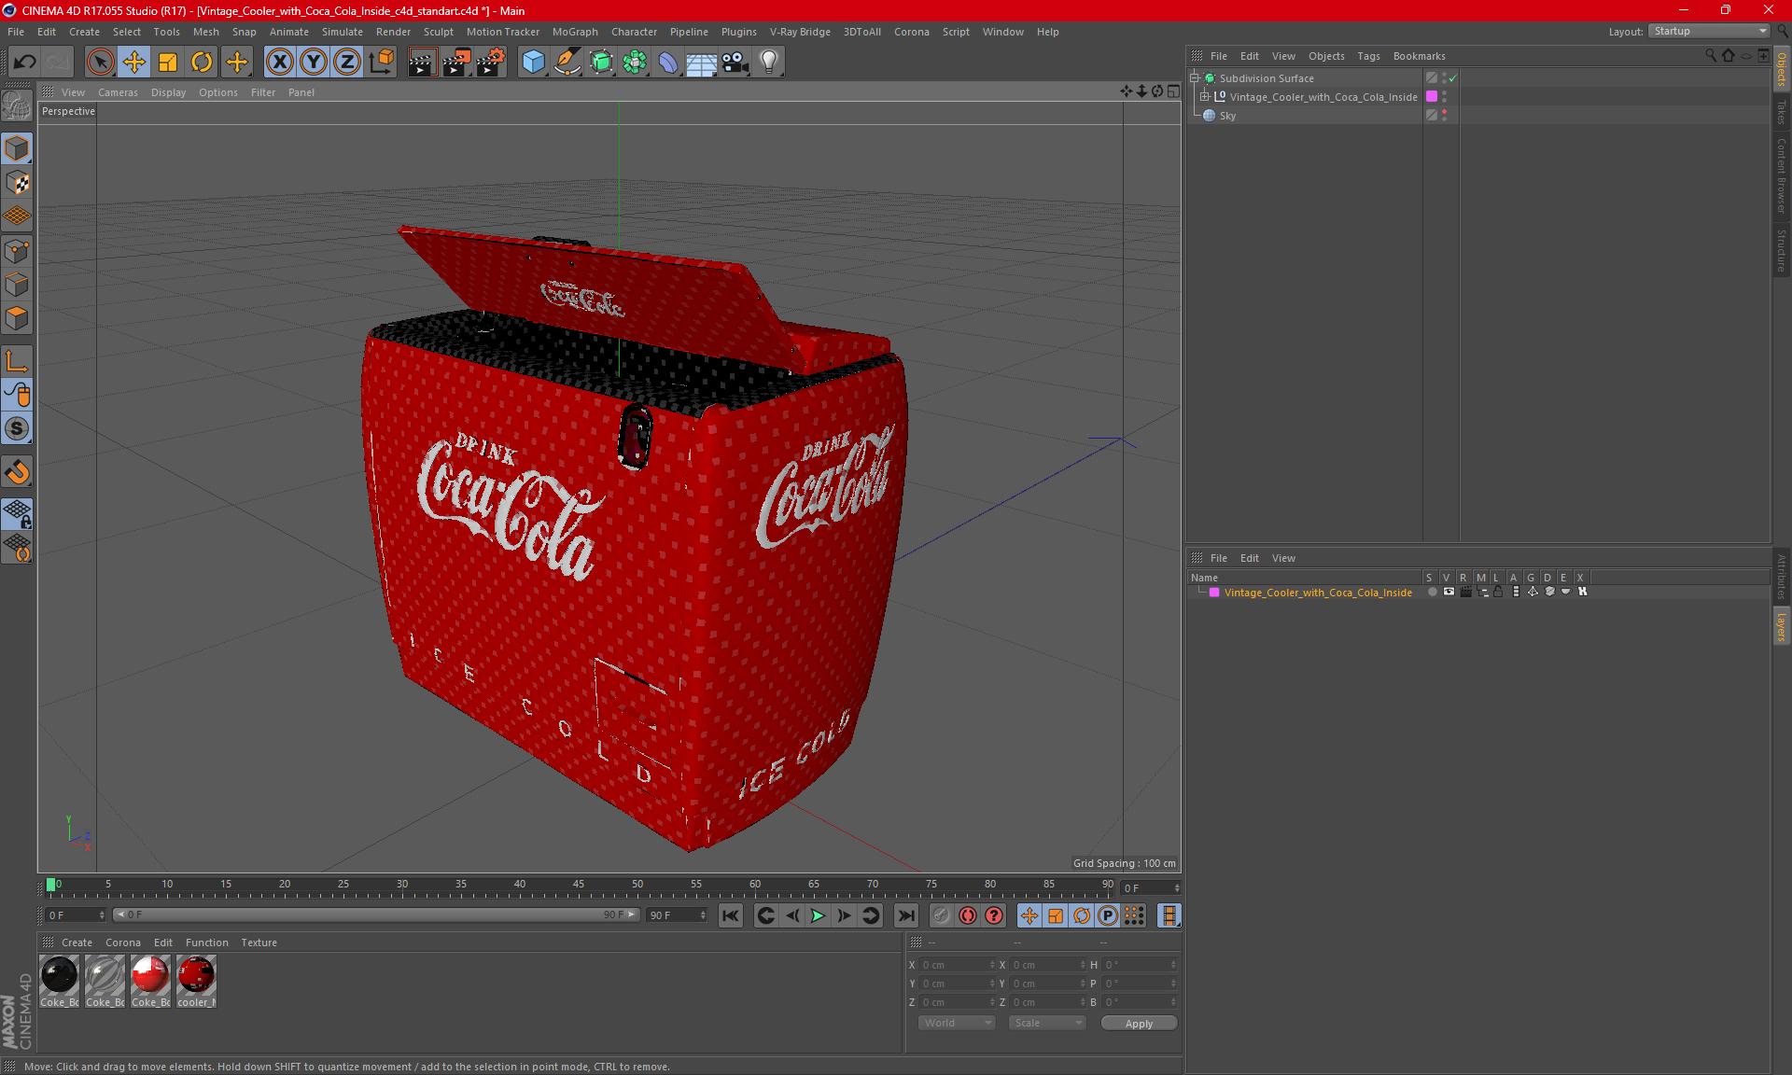Toggle Snap Enable (S icon)

(x=17, y=428)
